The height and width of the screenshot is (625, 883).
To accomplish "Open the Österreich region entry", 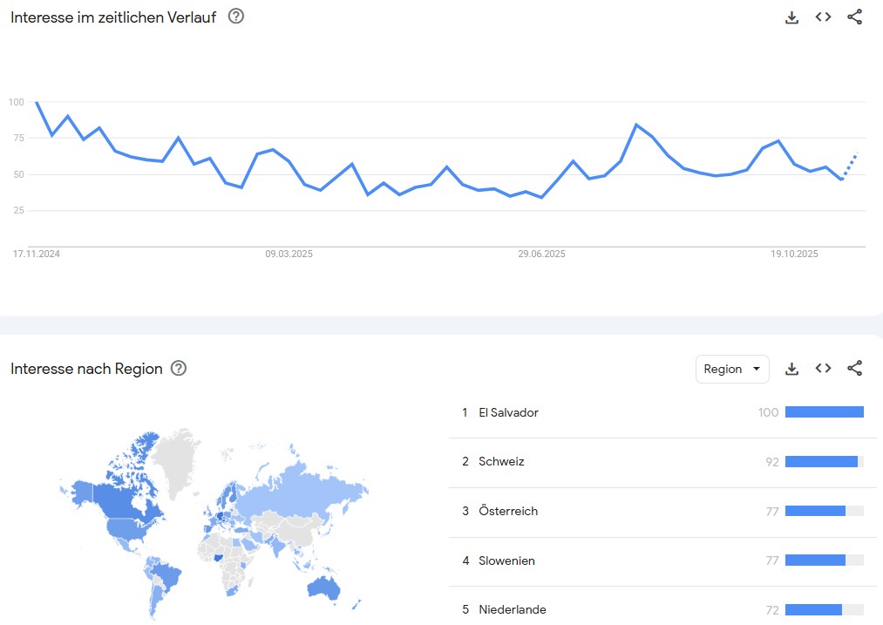I will [508, 512].
